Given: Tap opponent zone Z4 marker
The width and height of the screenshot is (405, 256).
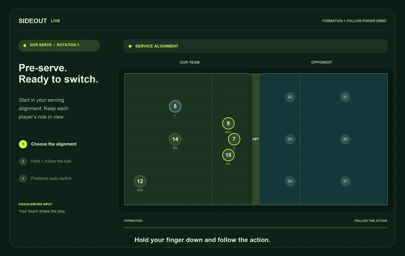Looking at the screenshot, I should coord(290,181).
